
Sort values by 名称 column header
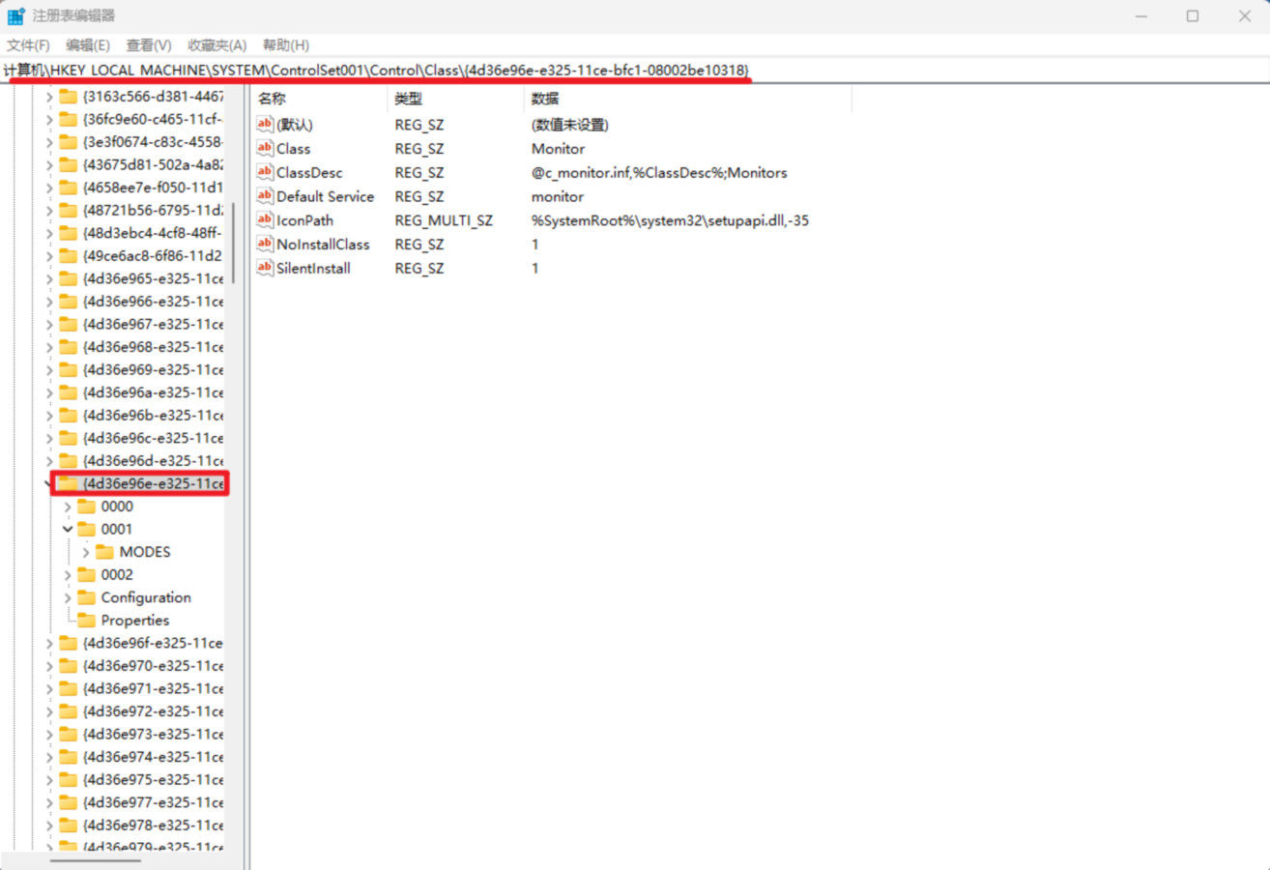tap(272, 99)
